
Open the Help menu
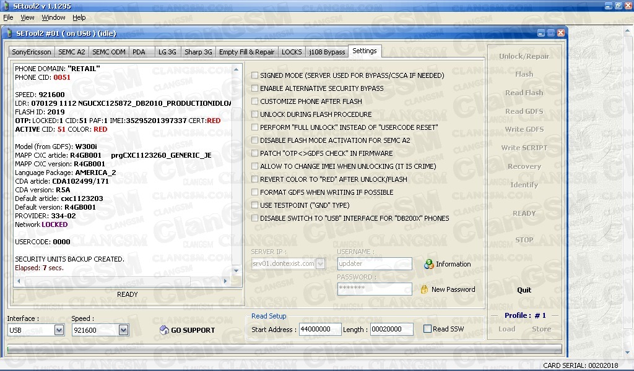coord(79,17)
